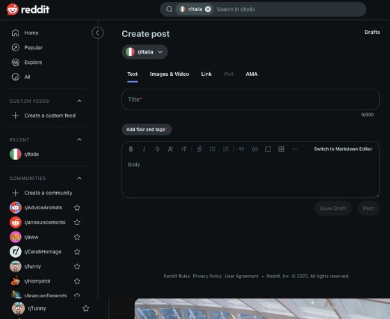Insert a bulleted list

coord(213,149)
